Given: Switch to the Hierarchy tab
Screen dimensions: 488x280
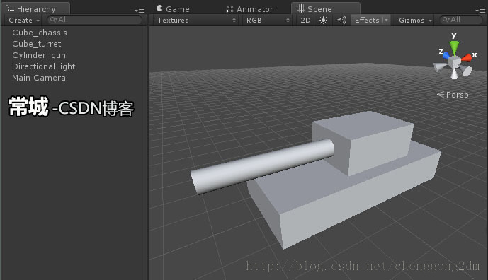Looking at the screenshot, I should (x=35, y=9).
